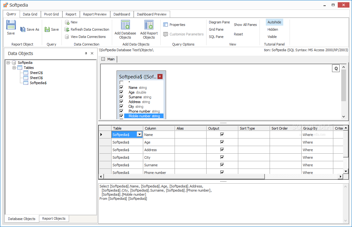Image resolution: width=352 pixels, height=227 pixels.
Task: Toggle the asterisk all-columns checkbox
Action: coord(121,83)
